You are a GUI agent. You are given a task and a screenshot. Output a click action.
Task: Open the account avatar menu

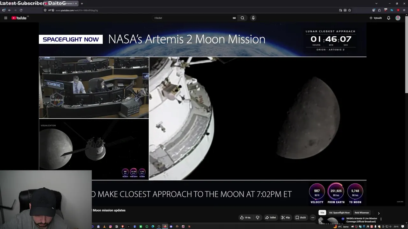pyautogui.click(x=398, y=18)
